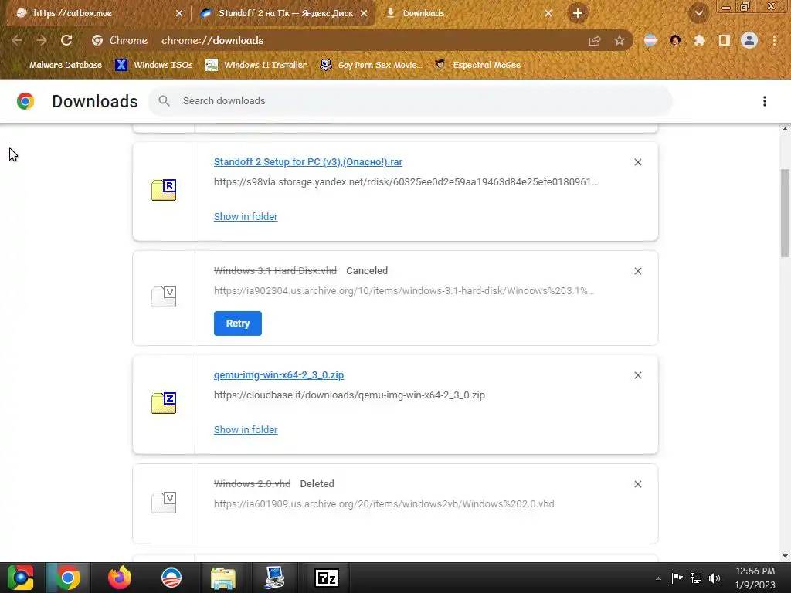The image size is (791, 593).
Task: Open the tab search dropdown arrow
Action: pyautogui.click(x=699, y=13)
